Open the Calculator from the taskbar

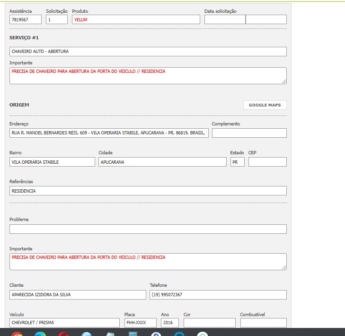point(133,334)
